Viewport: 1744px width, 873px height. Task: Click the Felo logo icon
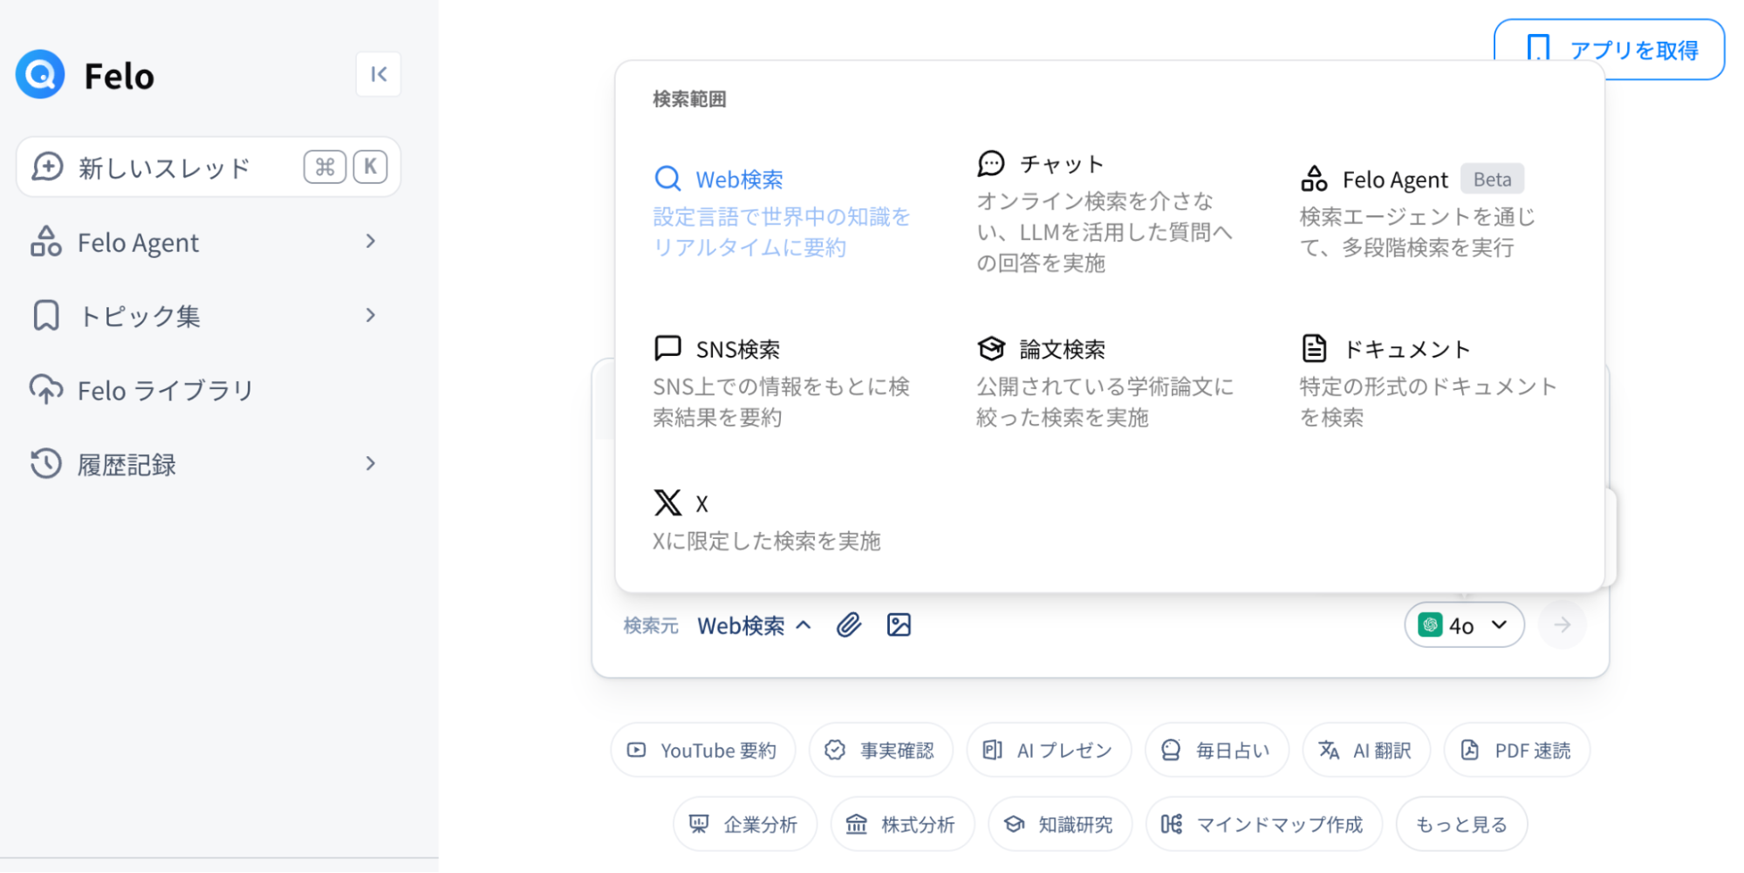(x=40, y=75)
